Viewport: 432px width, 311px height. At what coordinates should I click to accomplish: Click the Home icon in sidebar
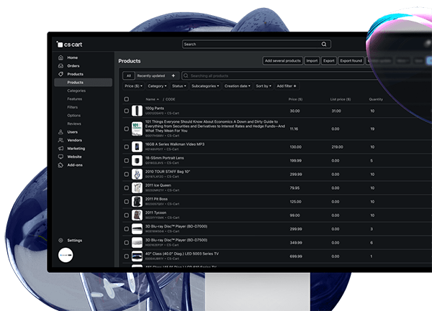(x=60, y=57)
